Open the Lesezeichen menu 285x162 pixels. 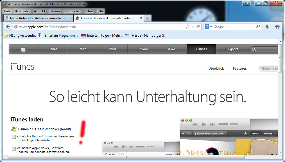pyautogui.click(x=73, y=11)
